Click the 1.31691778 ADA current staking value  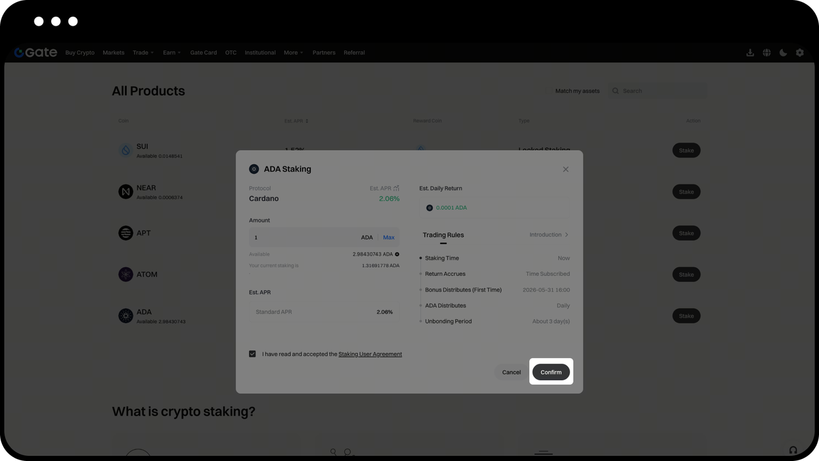click(381, 266)
